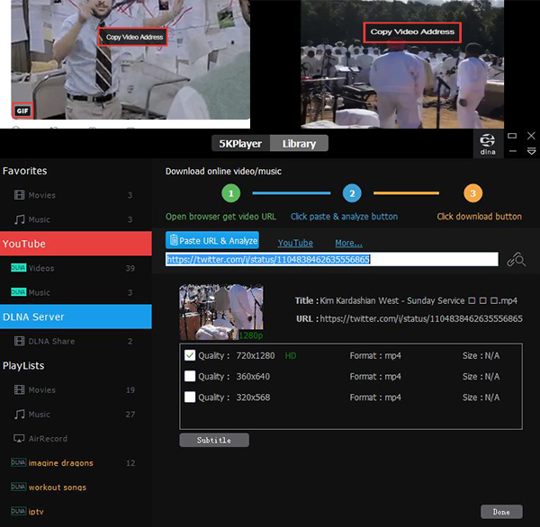Uncheck the 720x1280 HD quality checkbox

[190, 355]
